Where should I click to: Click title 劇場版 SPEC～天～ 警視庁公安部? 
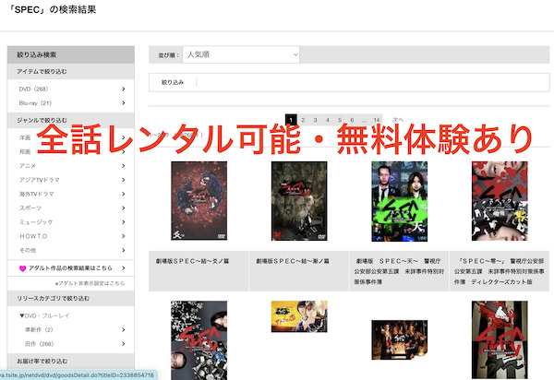[399, 271]
